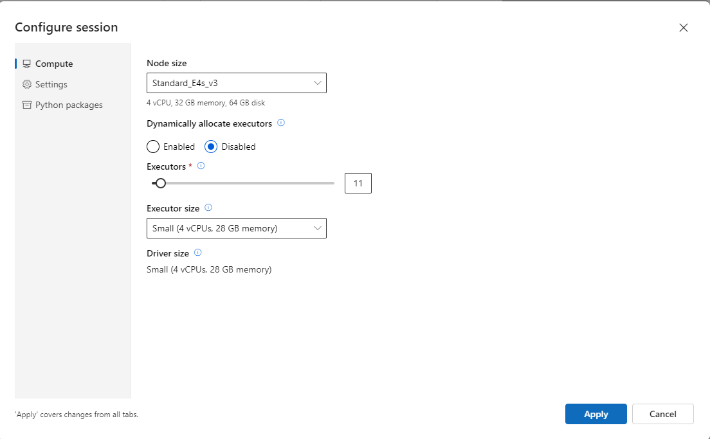Click the Settings gear icon in sidebar

coord(26,84)
